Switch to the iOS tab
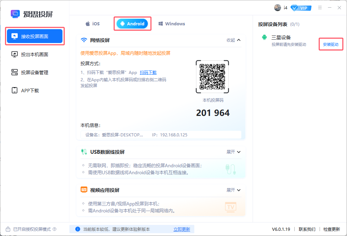The height and width of the screenshot is (236, 347). (92, 24)
